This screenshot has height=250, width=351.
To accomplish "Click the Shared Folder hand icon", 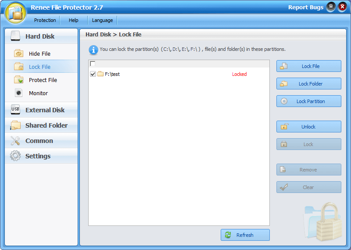I will pyautogui.click(x=15, y=125).
